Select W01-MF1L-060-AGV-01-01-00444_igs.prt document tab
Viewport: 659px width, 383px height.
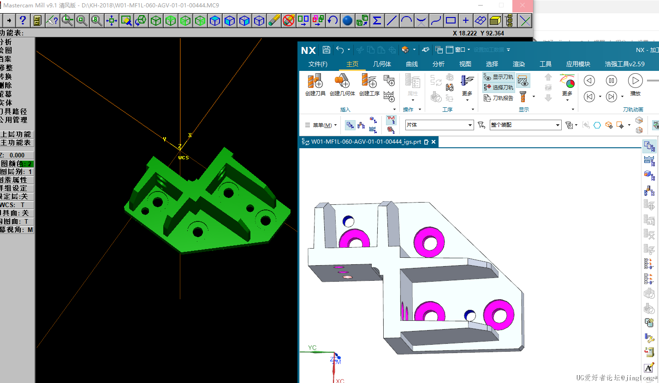point(369,142)
